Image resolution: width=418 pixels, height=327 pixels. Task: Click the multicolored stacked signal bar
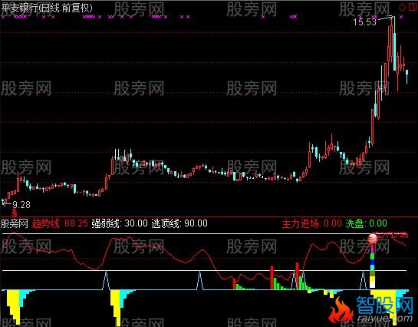373,266
